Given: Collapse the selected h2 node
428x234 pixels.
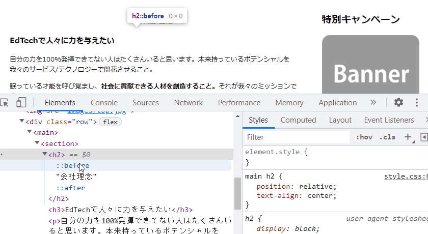Looking at the screenshot, I should (x=45, y=154).
